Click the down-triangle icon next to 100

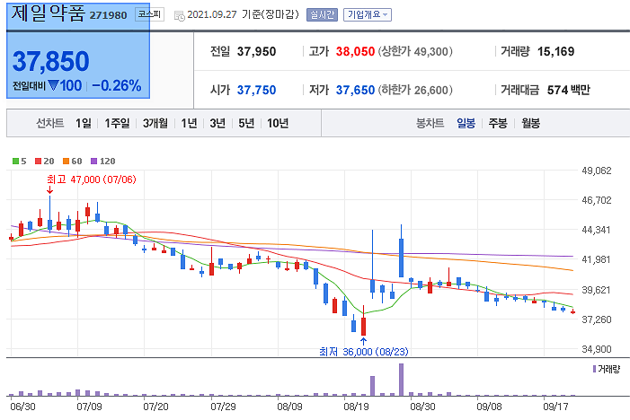point(53,85)
